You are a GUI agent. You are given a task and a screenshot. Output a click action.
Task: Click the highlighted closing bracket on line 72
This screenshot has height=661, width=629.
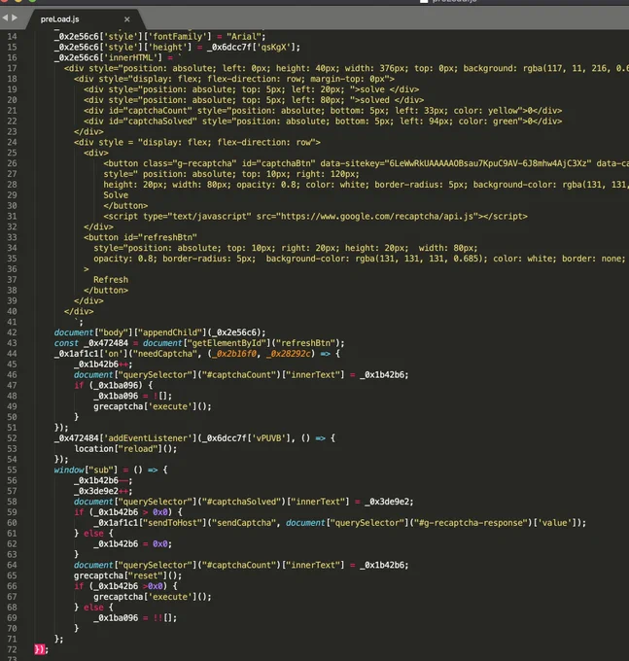(39, 649)
